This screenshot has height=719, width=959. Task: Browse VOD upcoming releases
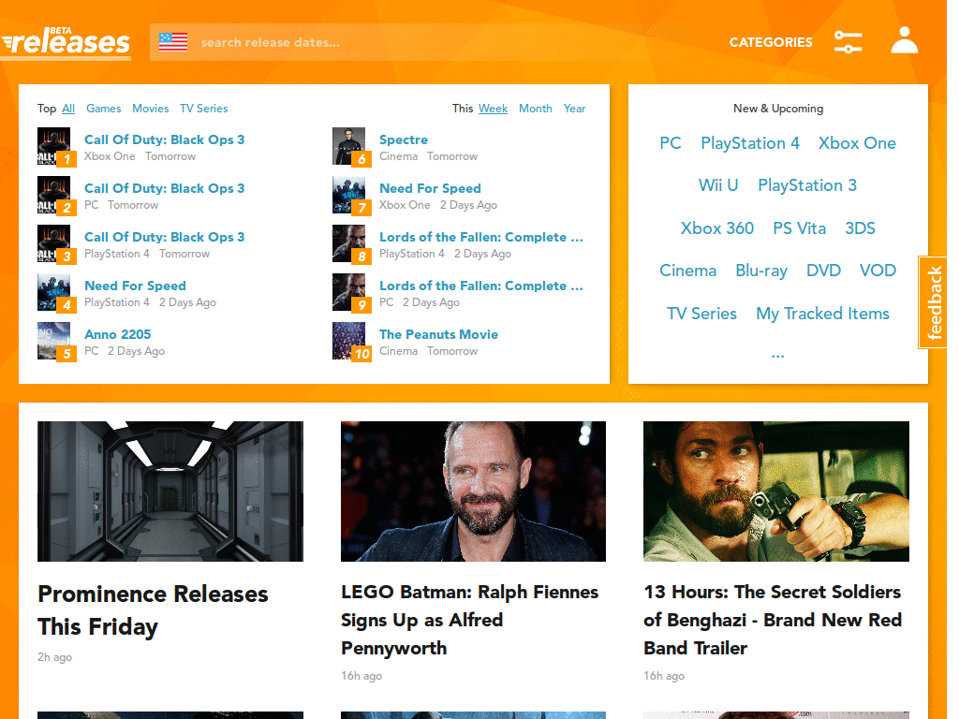(878, 271)
